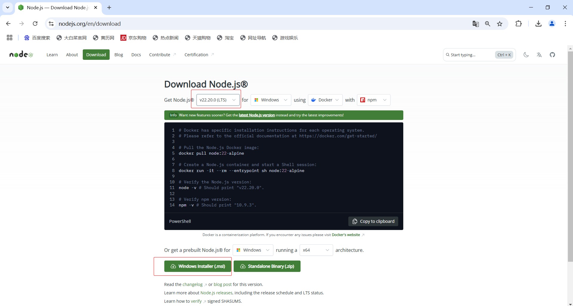Image resolution: width=573 pixels, height=306 pixels.
Task: Open the Certification nav link
Action: click(x=199, y=55)
